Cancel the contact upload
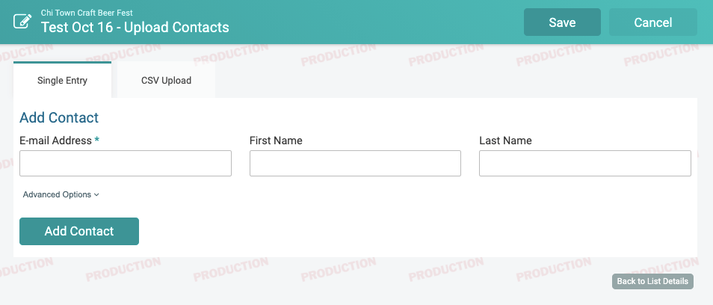The image size is (713, 305). click(653, 22)
